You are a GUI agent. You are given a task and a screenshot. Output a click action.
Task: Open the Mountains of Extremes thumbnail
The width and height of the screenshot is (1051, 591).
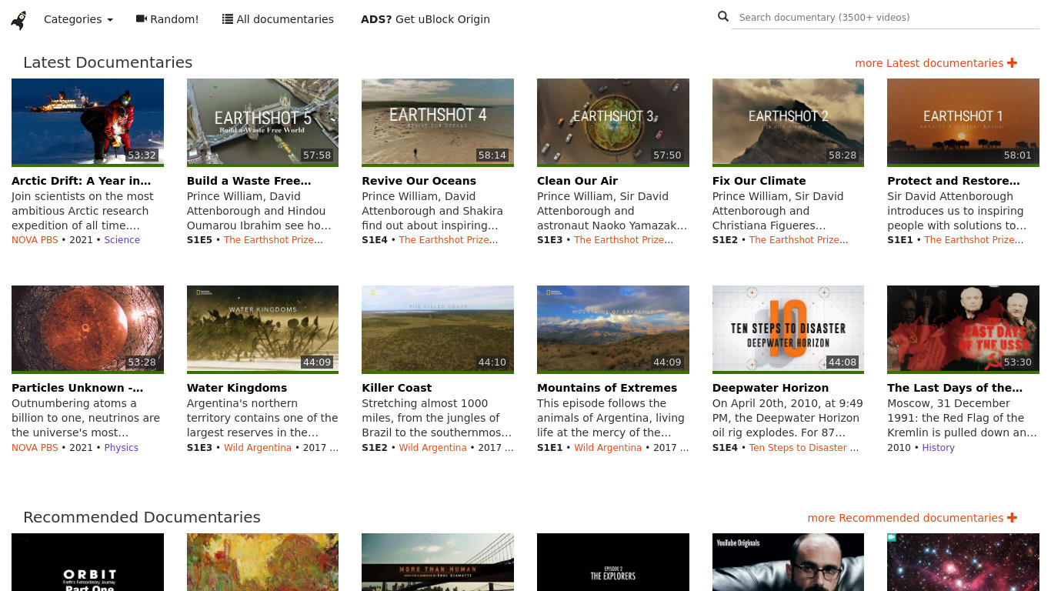(x=613, y=329)
